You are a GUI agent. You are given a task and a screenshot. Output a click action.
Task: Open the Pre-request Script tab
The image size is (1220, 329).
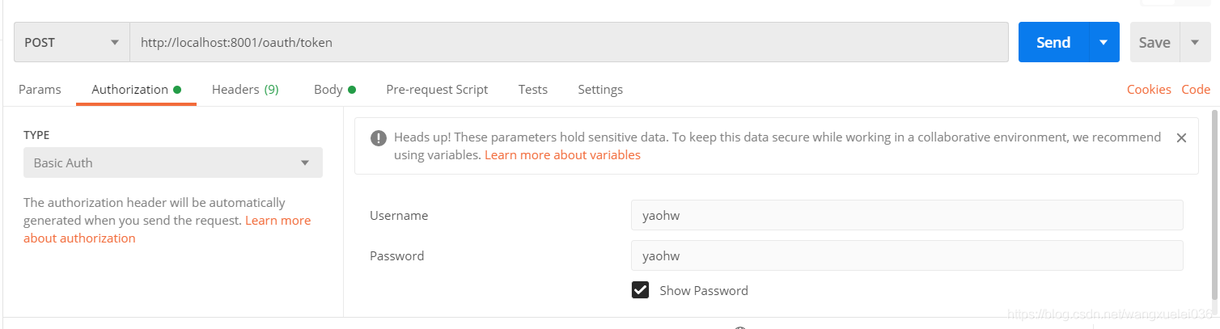(x=437, y=90)
